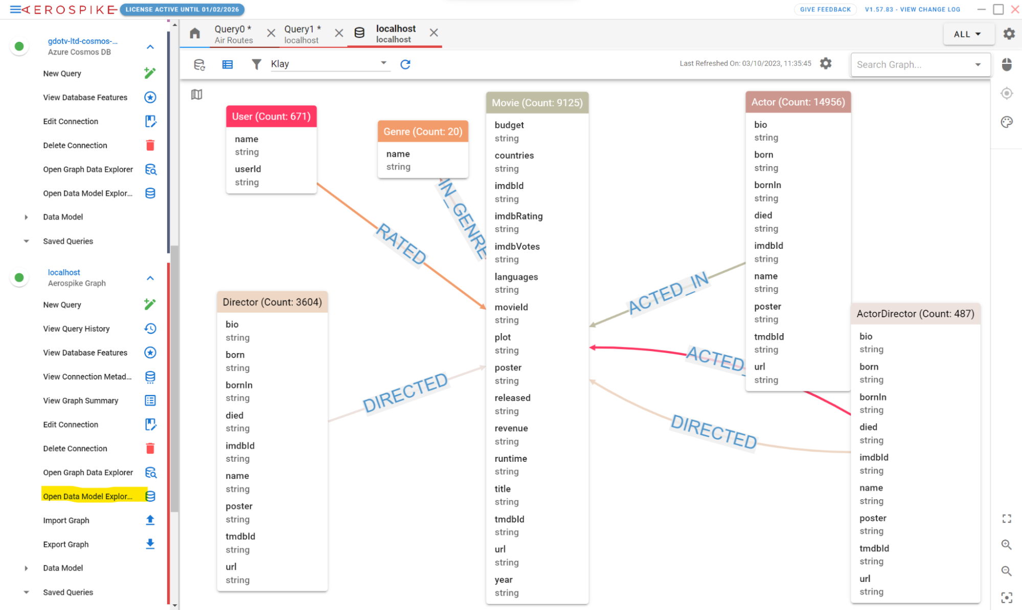Click Export Graph download icon
This screenshot has width=1022, height=610.
pos(150,544)
